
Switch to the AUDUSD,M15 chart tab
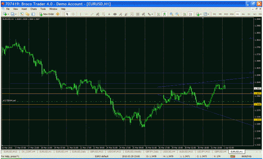pos(186,152)
